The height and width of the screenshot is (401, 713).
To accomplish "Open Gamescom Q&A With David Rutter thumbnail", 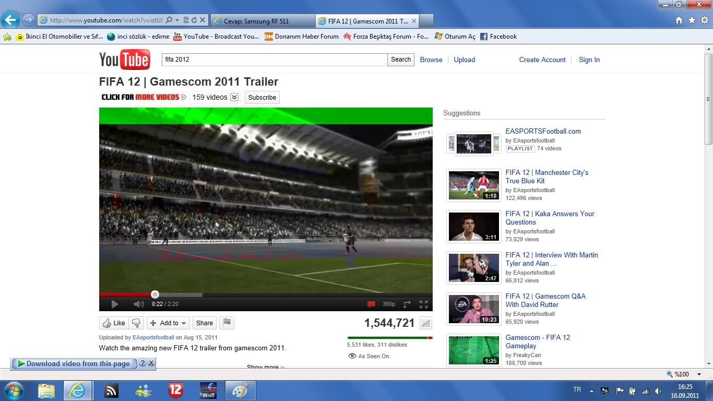I will (474, 309).
